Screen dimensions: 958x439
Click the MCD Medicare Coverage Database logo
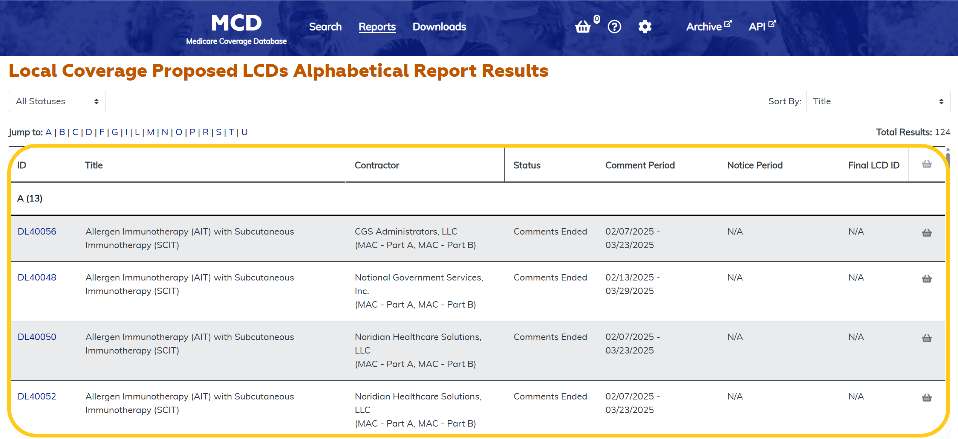point(236,29)
